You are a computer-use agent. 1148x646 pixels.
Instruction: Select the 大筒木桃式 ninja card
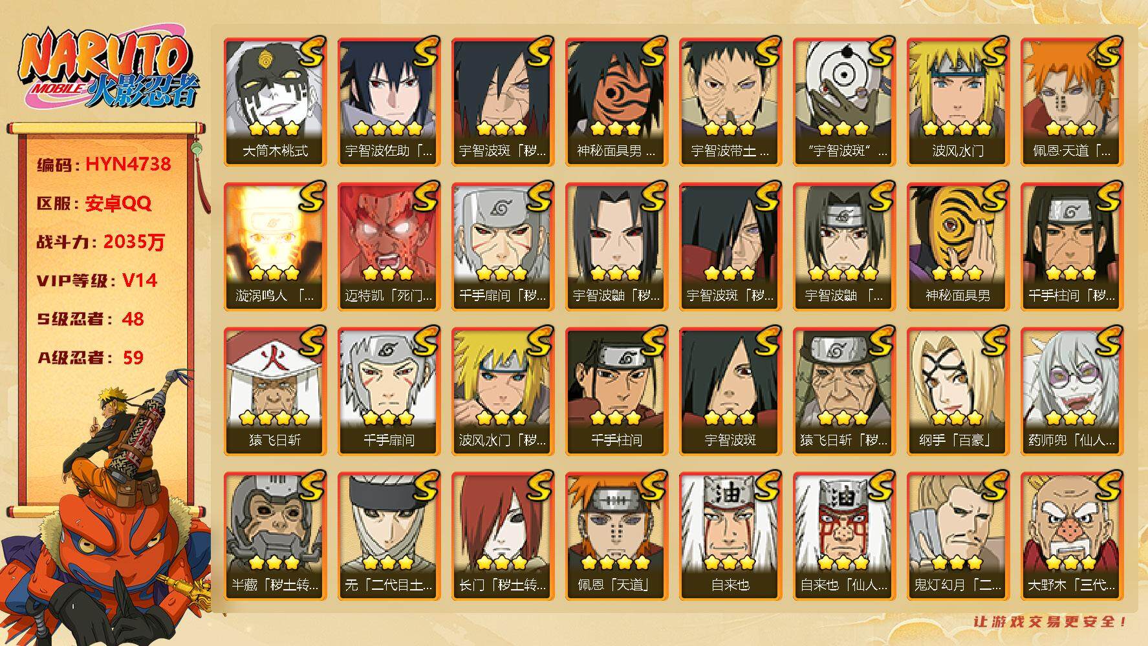coord(275,102)
